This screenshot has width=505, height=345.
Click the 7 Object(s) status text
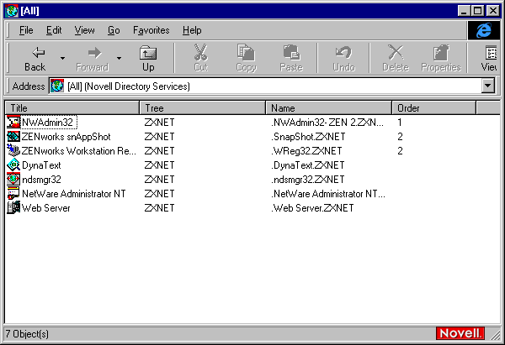tap(27, 334)
